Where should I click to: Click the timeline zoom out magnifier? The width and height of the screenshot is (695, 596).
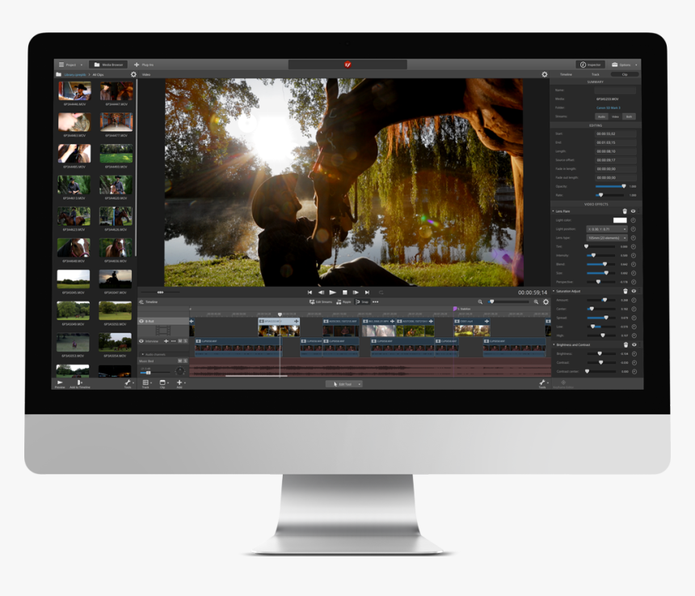click(x=480, y=302)
